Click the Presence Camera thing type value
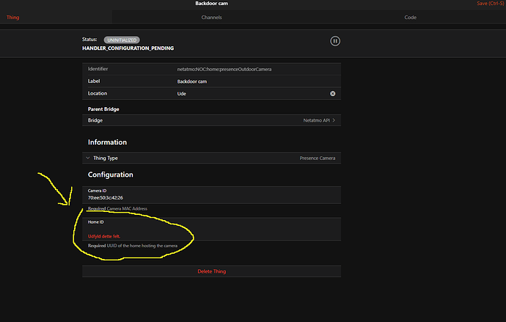 (318, 158)
